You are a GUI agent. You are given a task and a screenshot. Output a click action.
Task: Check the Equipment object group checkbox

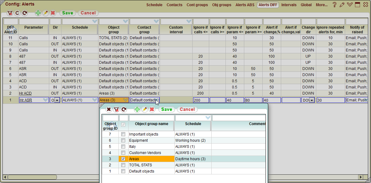[123, 140]
